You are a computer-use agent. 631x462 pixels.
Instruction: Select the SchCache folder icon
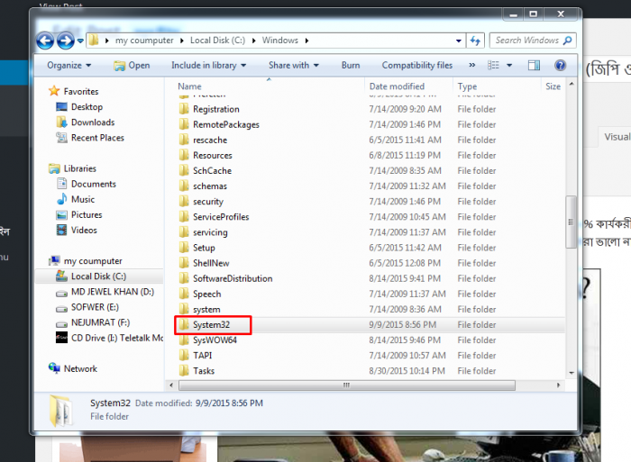click(x=184, y=170)
